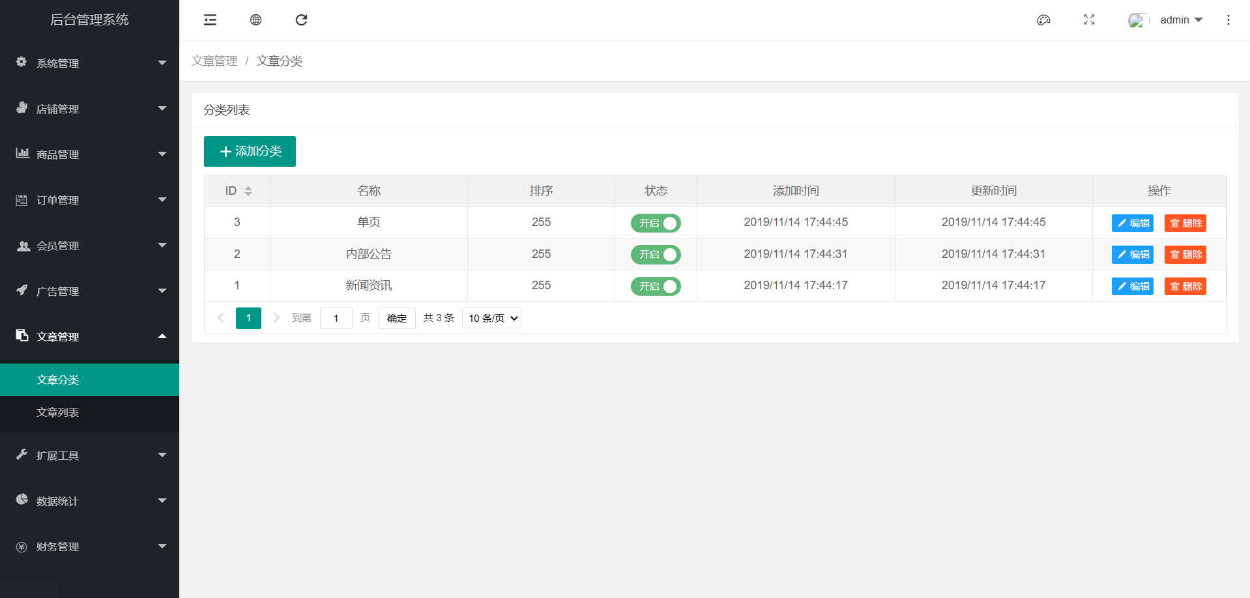Image resolution: width=1250 pixels, height=598 pixels.
Task: Toggle status switch for 内部公告 category
Action: [x=656, y=255]
